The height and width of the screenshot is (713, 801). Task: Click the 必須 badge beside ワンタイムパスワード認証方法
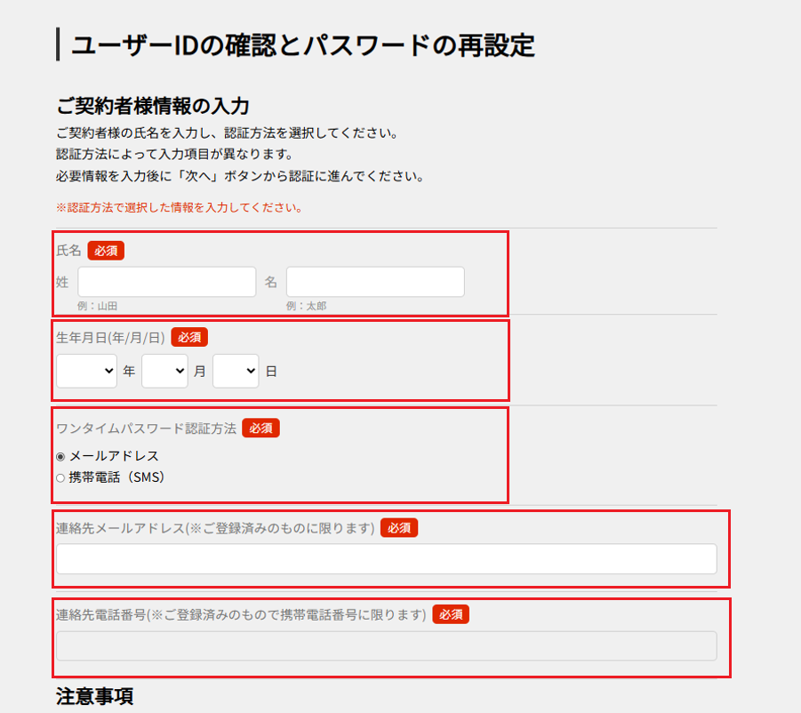tap(260, 428)
